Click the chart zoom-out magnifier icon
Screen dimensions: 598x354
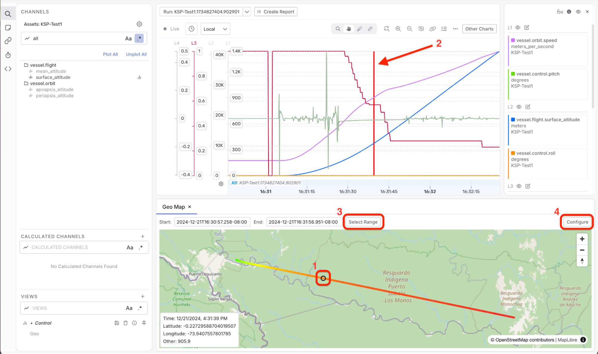click(410, 29)
